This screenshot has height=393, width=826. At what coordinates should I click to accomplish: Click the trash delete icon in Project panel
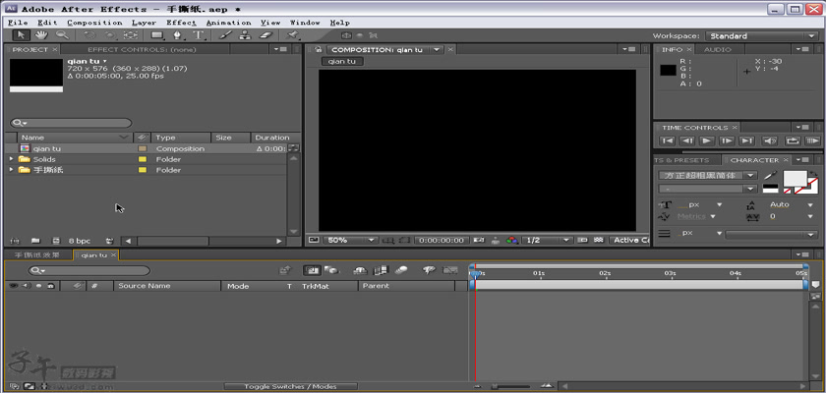pos(109,241)
